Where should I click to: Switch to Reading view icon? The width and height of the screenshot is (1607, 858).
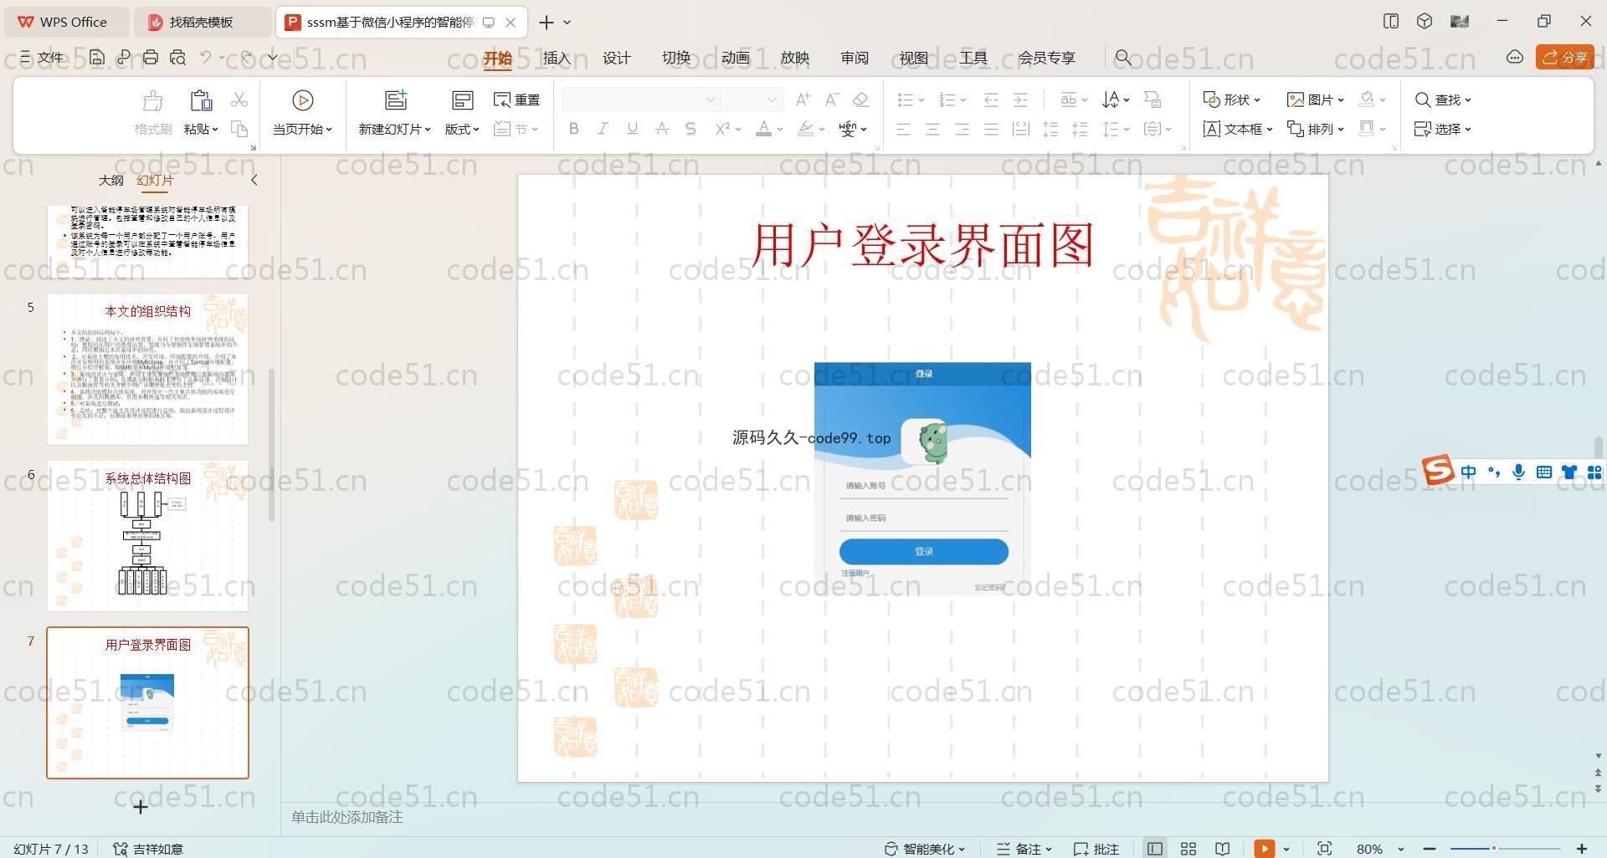[x=1222, y=849]
